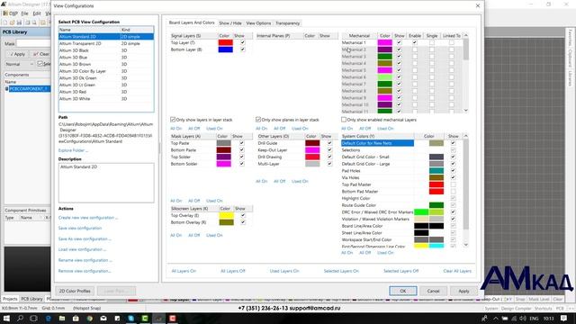The width and height of the screenshot is (576, 324).
Task: Click All Layers Off link
Action: coord(232,271)
